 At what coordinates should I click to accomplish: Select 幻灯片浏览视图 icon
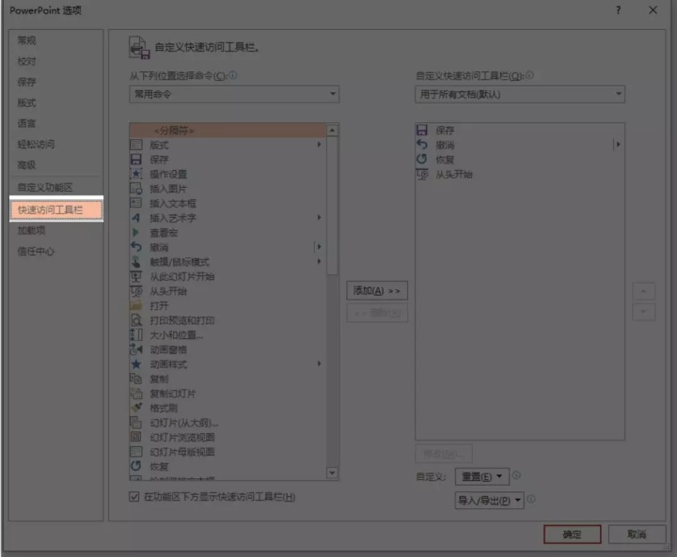(136, 437)
